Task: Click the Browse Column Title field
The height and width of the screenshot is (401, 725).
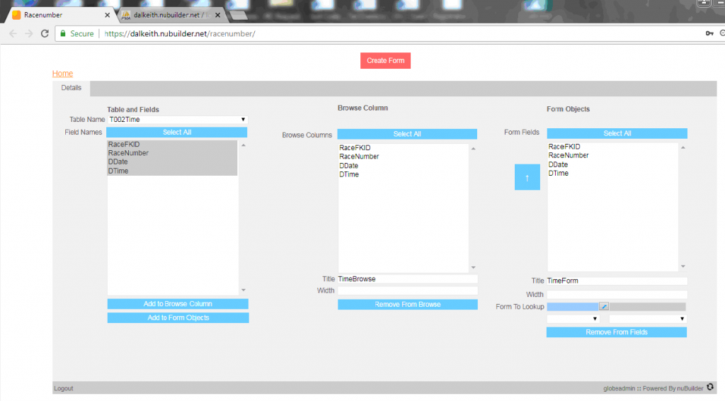Action: (407, 279)
